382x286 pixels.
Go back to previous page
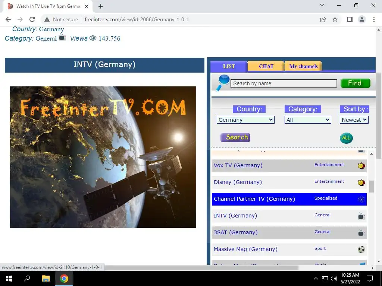click(x=8, y=19)
